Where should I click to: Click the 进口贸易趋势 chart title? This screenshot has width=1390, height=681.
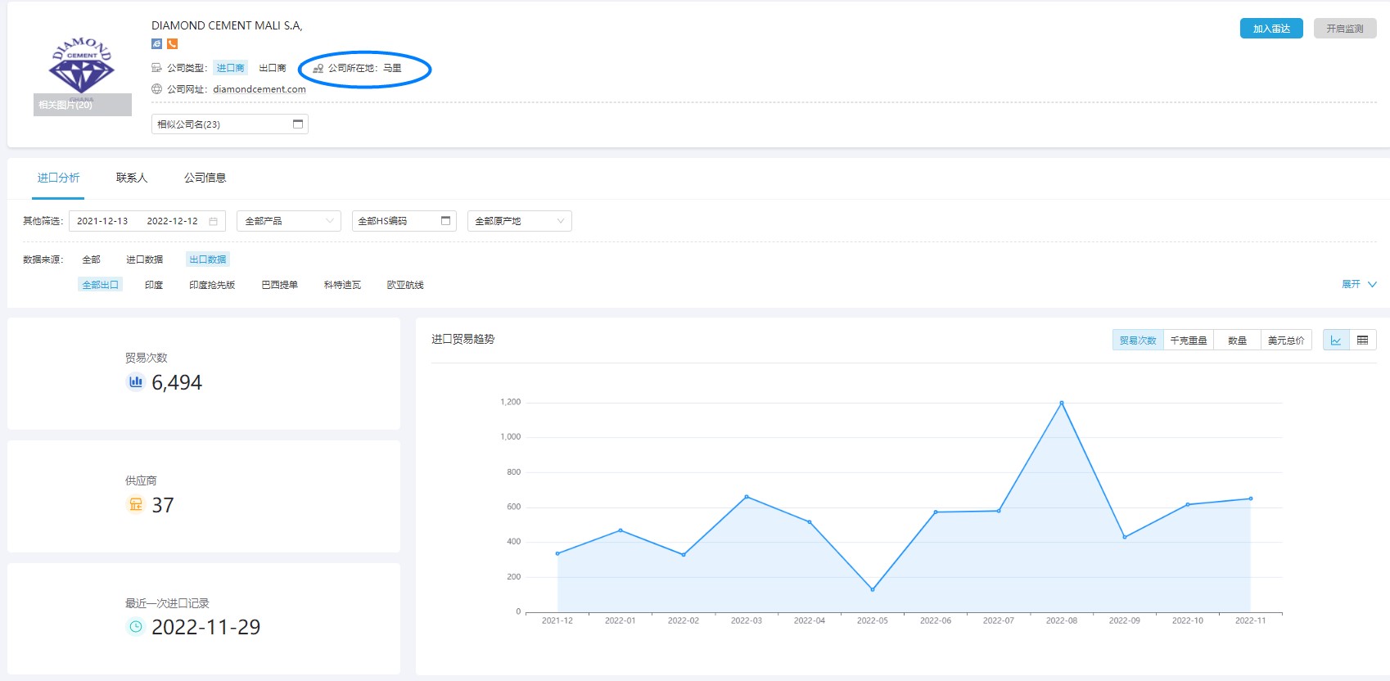[463, 339]
